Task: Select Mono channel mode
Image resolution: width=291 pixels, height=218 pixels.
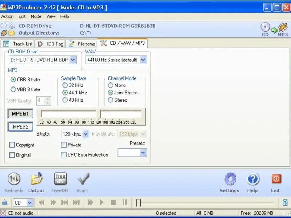Action: click(111, 85)
